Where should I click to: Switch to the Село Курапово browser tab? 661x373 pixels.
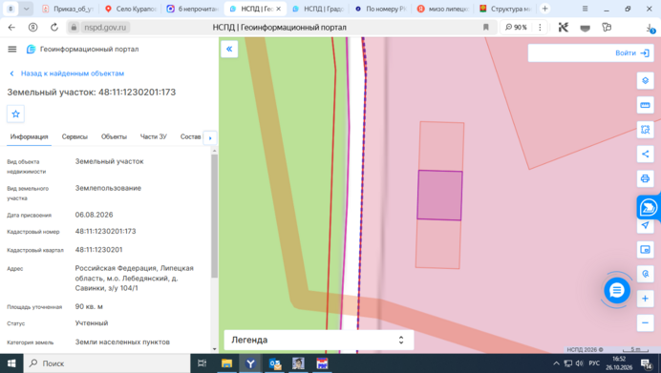(131, 9)
